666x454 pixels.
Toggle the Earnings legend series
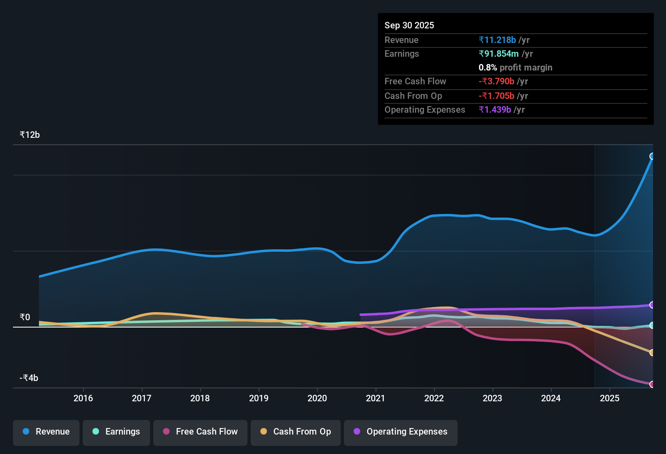[x=116, y=432]
